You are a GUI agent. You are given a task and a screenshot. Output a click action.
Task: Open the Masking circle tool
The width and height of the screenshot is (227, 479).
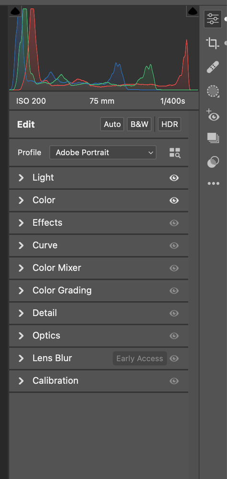tap(213, 91)
